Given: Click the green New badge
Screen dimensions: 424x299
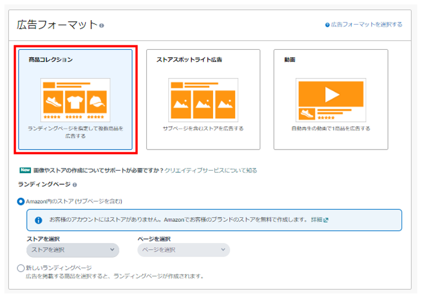Looking at the screenshot, I should pyautogui.click(x=25, y=170).
